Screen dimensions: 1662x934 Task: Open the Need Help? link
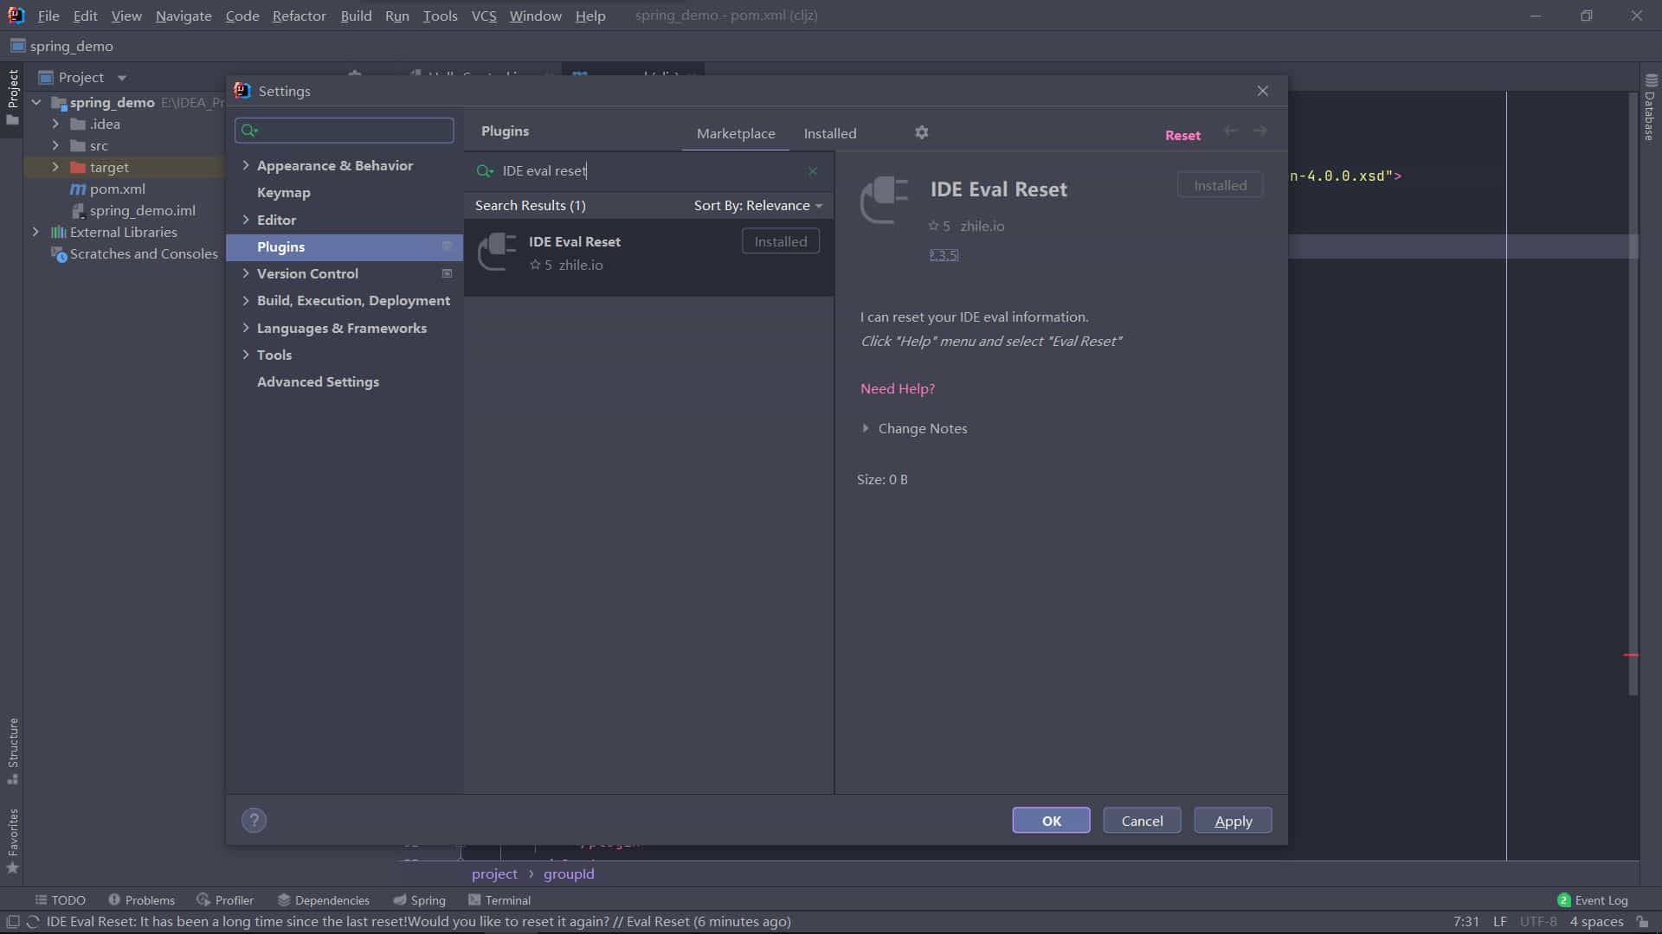pyautogui.click(x=897, y=389)
